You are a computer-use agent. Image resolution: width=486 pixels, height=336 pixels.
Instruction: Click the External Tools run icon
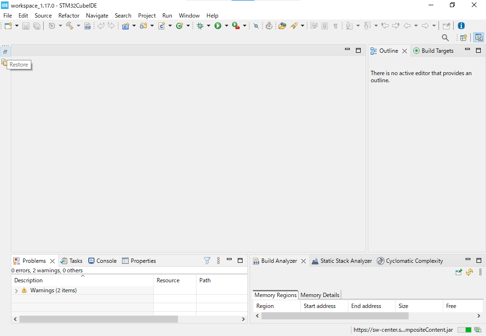click(x=236, y=26)
